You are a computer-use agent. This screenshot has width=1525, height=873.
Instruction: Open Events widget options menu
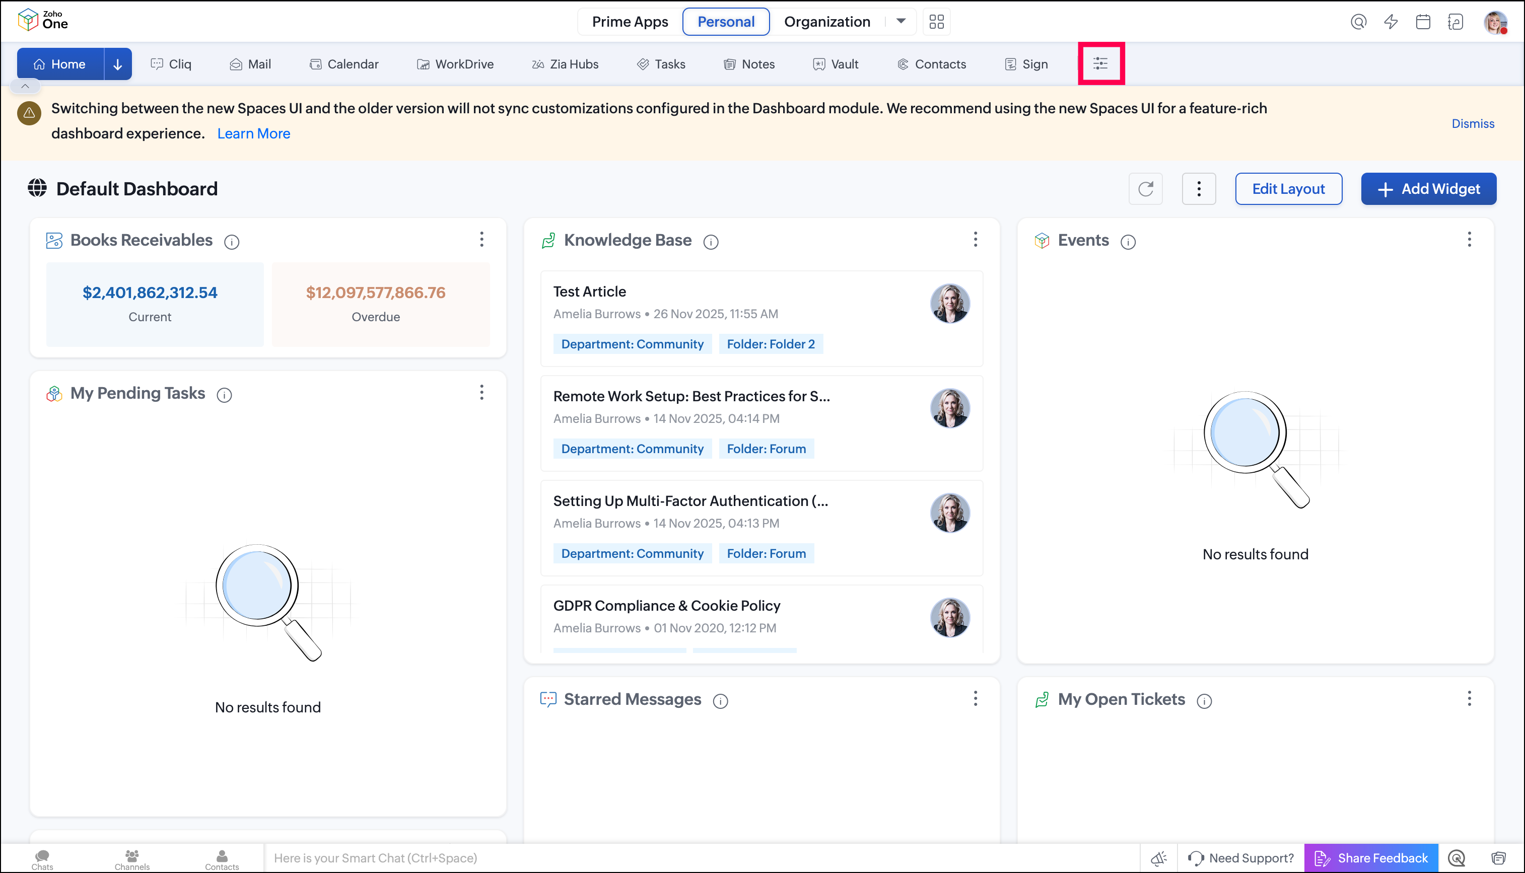point(1469,239)
